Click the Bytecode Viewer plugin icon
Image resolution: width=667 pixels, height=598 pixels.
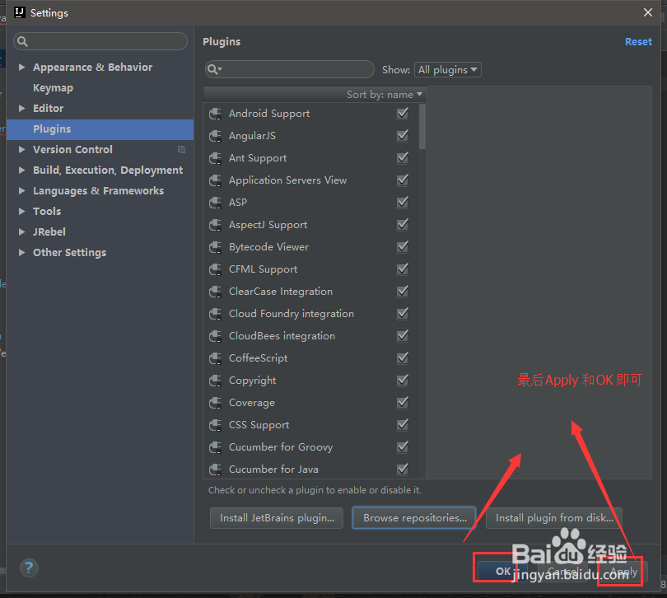tap(215, 247)
